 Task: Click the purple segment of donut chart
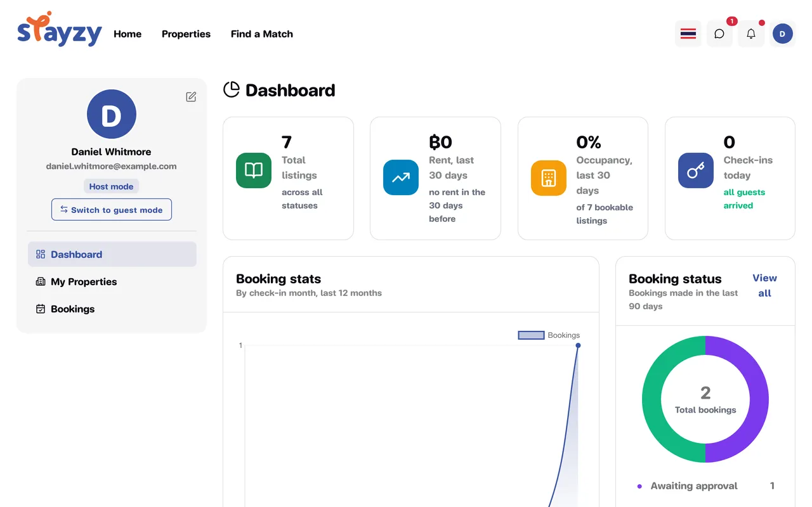coord(759,399)
